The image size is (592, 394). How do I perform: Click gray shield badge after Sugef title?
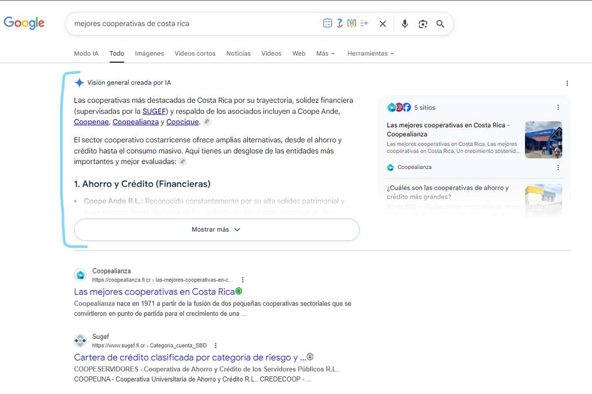[310, 357]
